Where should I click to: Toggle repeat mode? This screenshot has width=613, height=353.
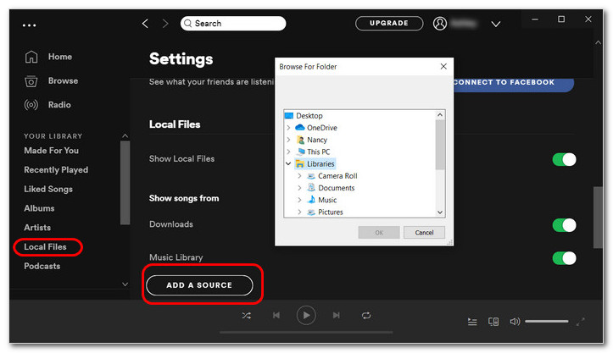pyautogui.click(x=366, y=316)
